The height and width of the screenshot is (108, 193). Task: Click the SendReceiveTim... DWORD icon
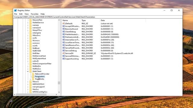pos(64,45)
